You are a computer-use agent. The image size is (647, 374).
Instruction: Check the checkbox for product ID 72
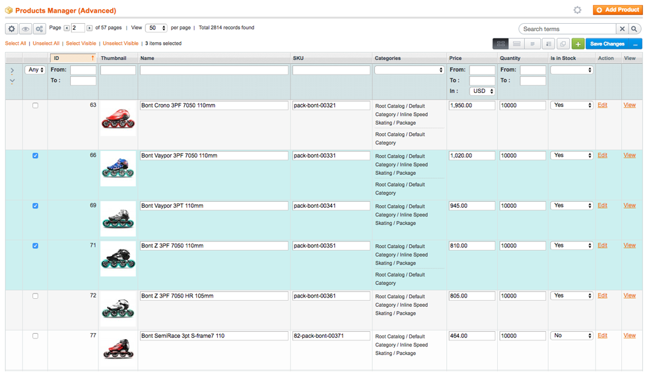[x=35, y=296]
